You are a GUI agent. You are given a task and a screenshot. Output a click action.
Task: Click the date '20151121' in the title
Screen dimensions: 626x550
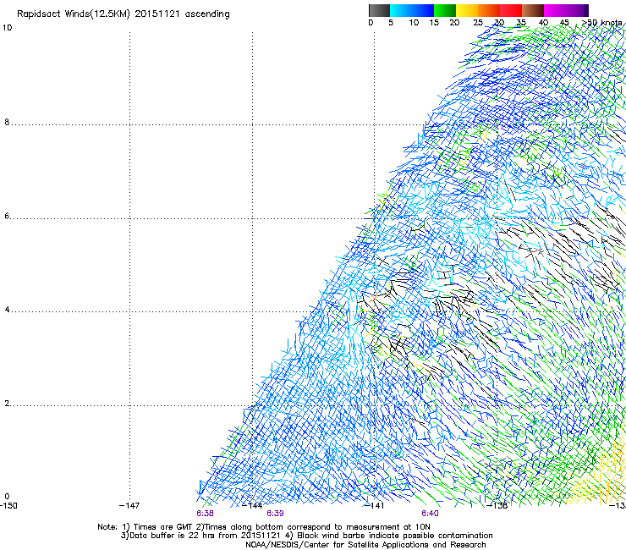(157, 14)
